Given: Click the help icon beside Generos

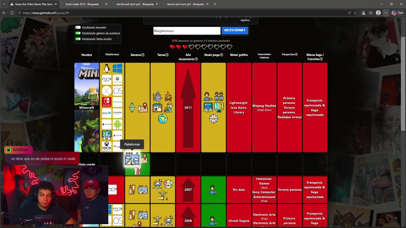Looking at the screenshot, I should [143, 55].
